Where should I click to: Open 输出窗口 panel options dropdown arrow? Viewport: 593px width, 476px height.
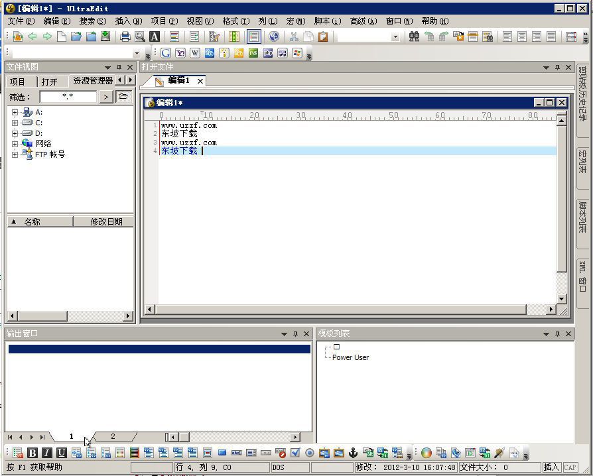pyautogui.click(x=285, y=334)
